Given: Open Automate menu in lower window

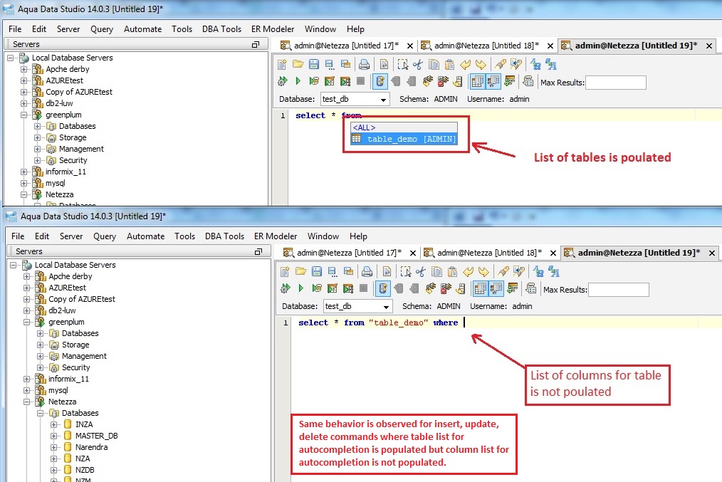Looking at the screenshot, I should tap(145, 236).
